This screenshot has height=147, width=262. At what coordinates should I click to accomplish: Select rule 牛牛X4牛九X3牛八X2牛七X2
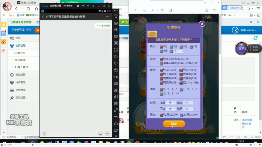pyautogui.click(x=161, y=64)
